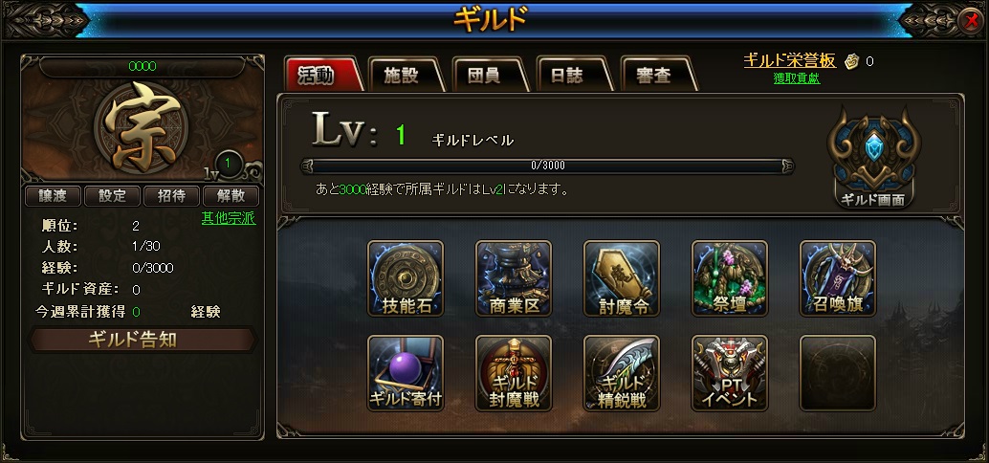Switch to the 施設 tab

click(405, 75)
